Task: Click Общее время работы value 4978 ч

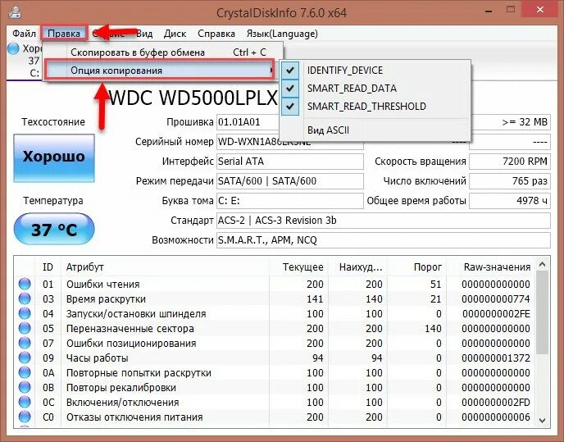Action: pos(510,201)
